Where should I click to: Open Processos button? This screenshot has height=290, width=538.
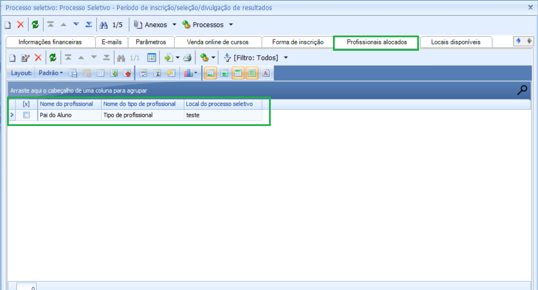coord(203,24)
